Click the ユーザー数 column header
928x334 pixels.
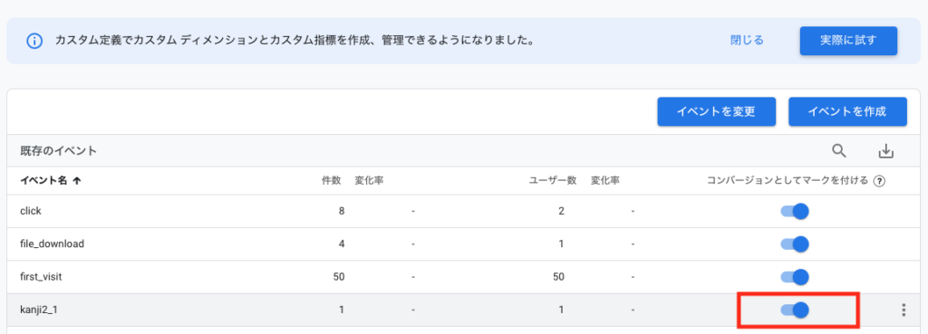552,181
